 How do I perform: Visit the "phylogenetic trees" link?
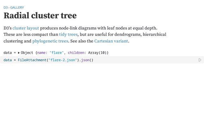coord(50,41)
